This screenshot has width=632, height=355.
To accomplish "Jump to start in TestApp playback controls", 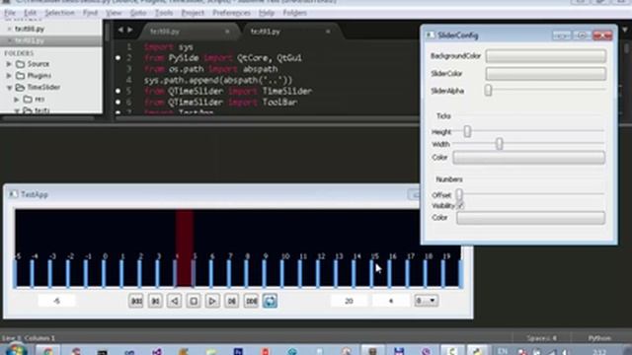I will pyautogui.click(x=136, y=301).
